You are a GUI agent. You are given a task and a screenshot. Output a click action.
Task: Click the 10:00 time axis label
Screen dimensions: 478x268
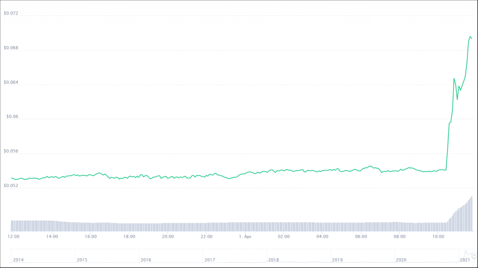click(x=438, y=236)
